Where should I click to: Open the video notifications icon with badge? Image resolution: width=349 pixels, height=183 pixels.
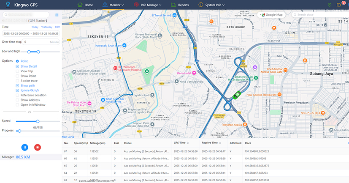pyautogui.click(x=340, y=5)
